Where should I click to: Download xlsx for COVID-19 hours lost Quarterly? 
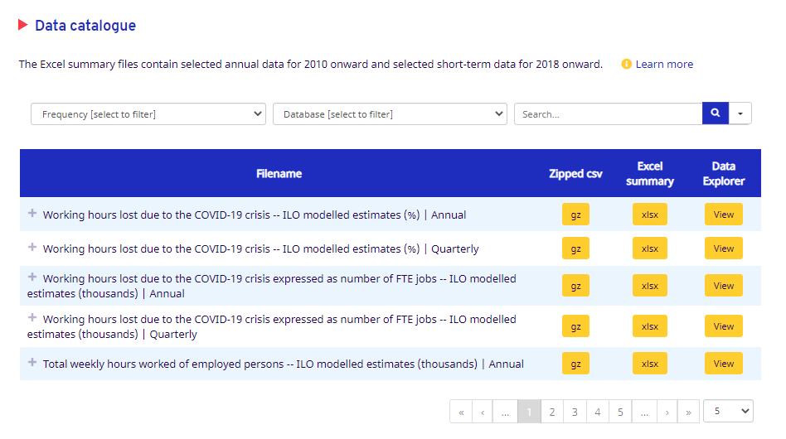(650, 248)
